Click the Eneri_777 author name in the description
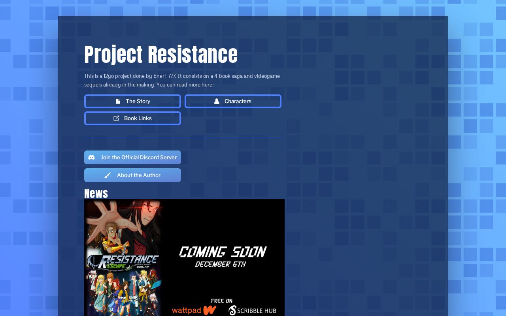Screen dimensions: 506x316 coord(164,76)
